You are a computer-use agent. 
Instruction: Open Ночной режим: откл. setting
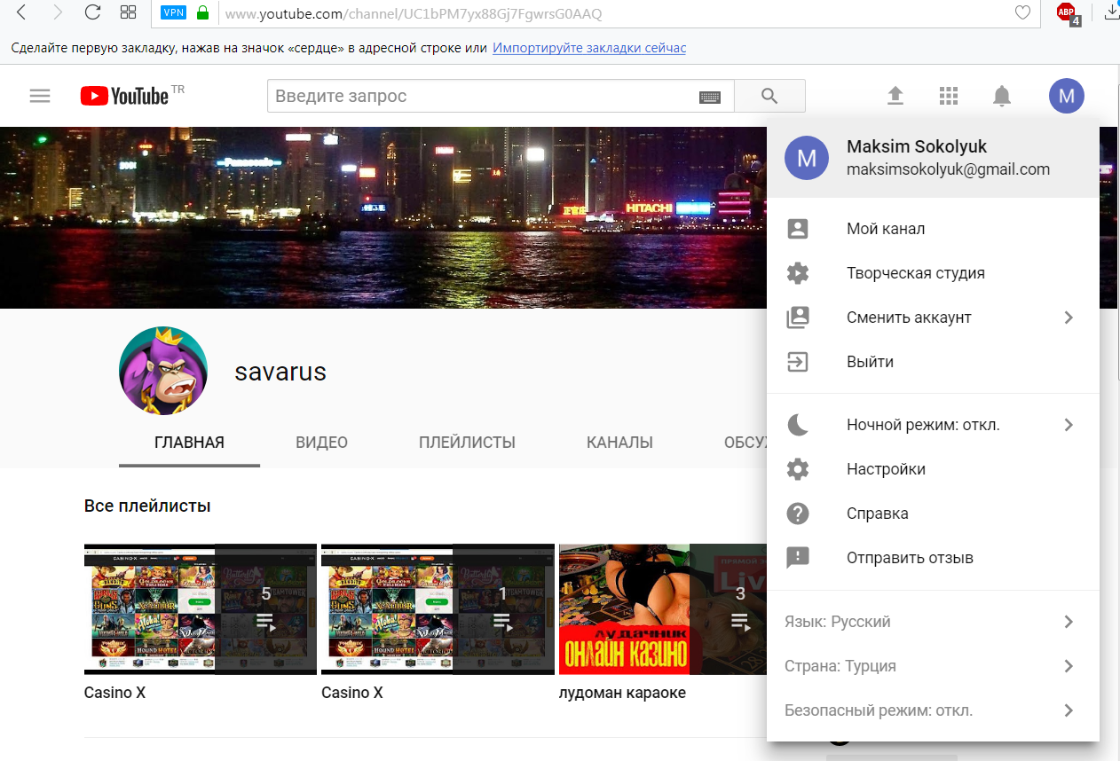(923, 425)
